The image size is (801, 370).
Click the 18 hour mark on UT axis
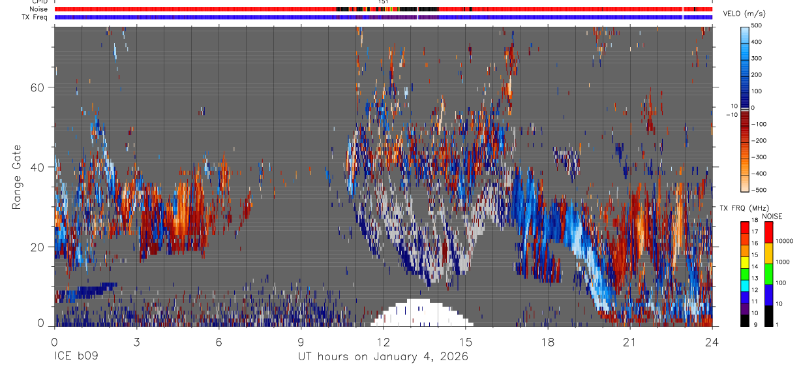click(x=547, y=341)
